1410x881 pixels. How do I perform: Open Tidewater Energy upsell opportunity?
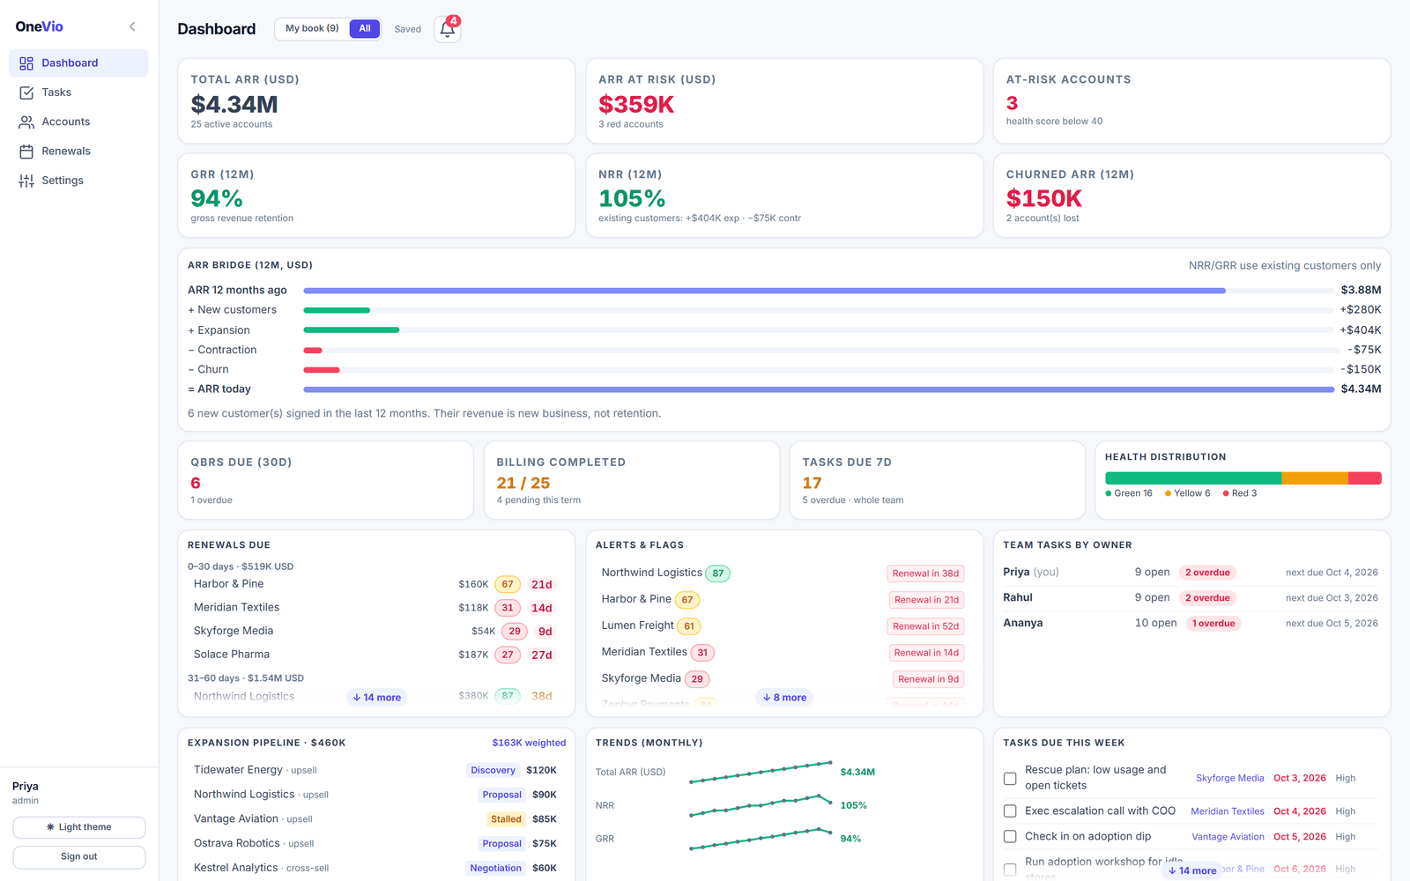376,770
